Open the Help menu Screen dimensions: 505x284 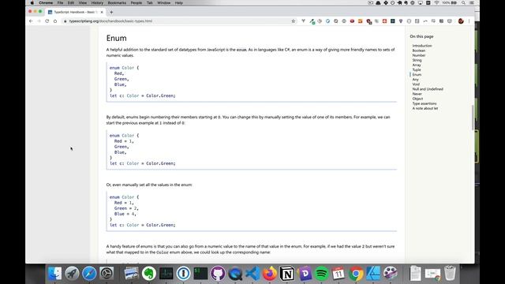(179, 2)
